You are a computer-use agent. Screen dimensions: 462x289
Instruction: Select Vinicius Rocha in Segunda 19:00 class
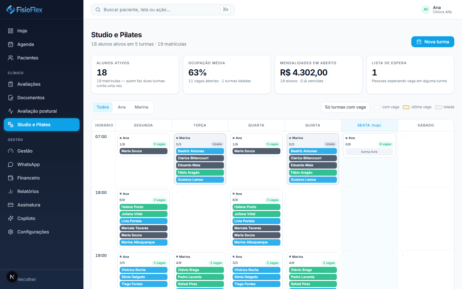(x=143, y=270)
